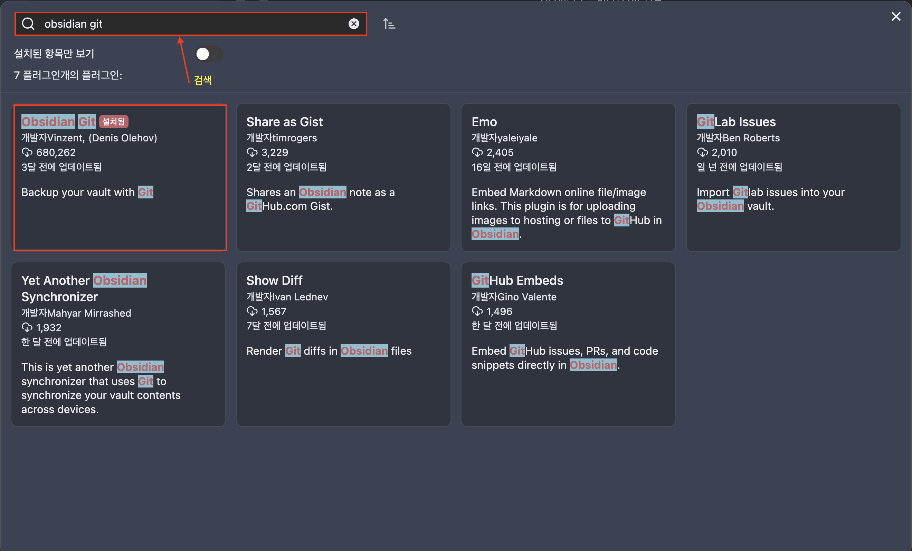The image size is (912, 551).
Task: Click the installed badge on Obsidian Git
Action: (114, 121)
